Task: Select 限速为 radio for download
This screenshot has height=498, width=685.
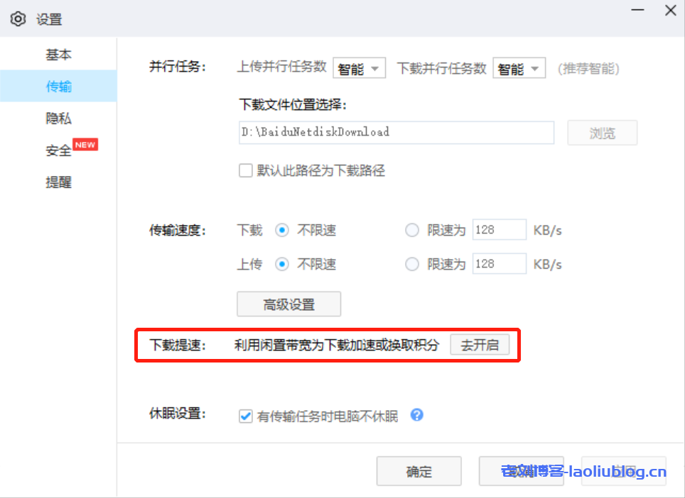Action: [x=412, y=230]
